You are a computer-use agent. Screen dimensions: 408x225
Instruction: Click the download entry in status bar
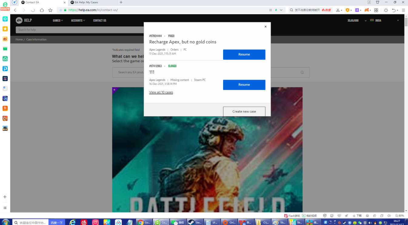click(x=357, y=216)
